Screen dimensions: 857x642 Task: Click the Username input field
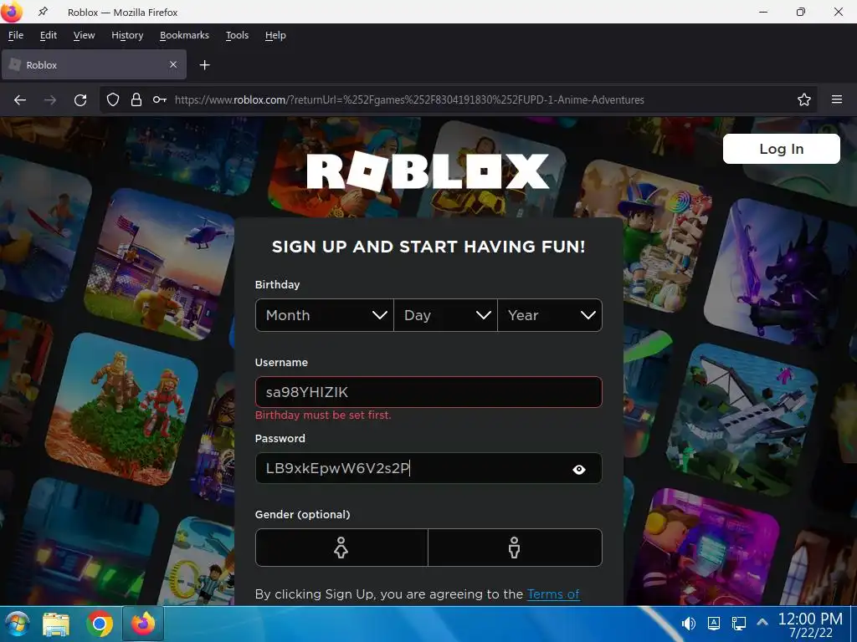coord(428,392)
